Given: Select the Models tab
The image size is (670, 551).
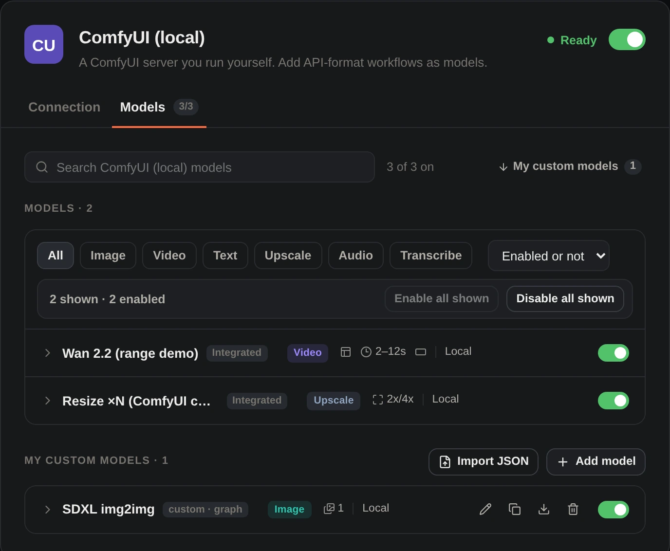Looking at the screenshot, I should 159,107.
